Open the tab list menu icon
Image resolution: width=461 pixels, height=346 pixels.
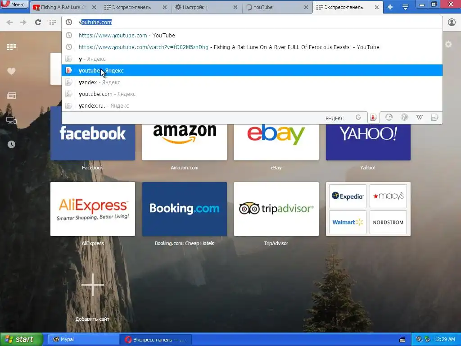point(406,7)
